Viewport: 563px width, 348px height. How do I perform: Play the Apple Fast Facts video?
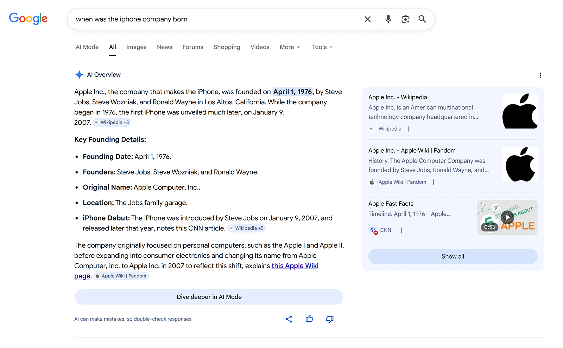(x=507, y=217)
